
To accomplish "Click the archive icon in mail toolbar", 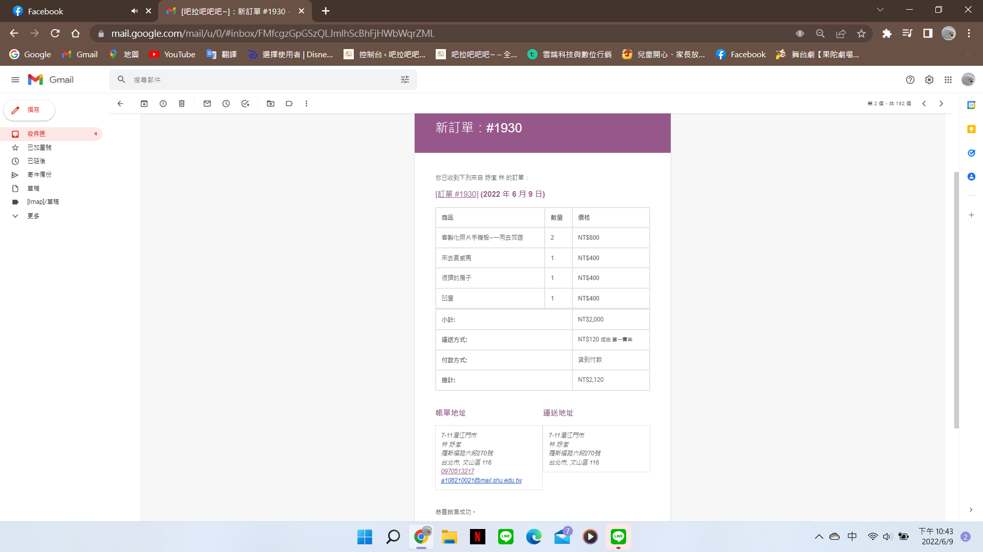I will [x=144, y=104].
